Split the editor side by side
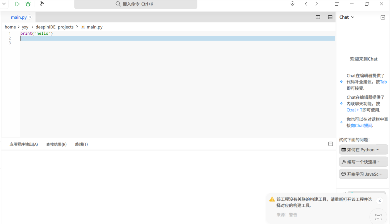390x224 pixels. [x=318, y=17]
